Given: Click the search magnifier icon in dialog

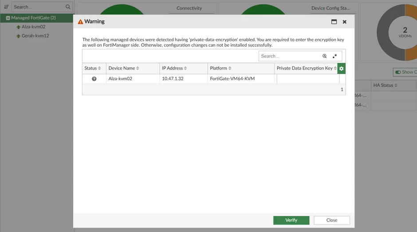Looking at the screenshot, I should [324, 56].
